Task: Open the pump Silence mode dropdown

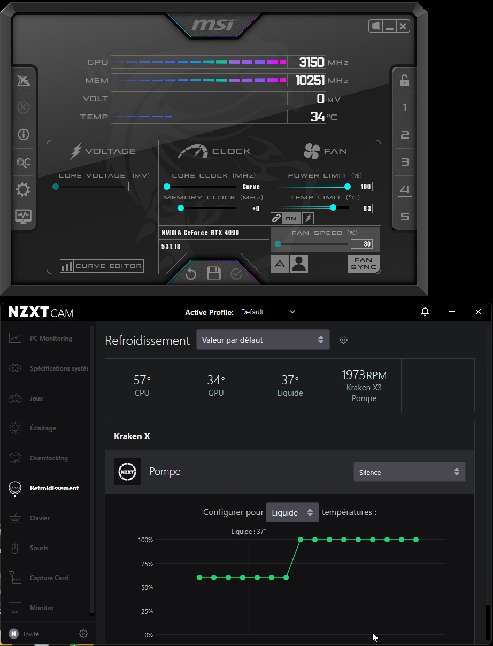Action: coord(410,472)
